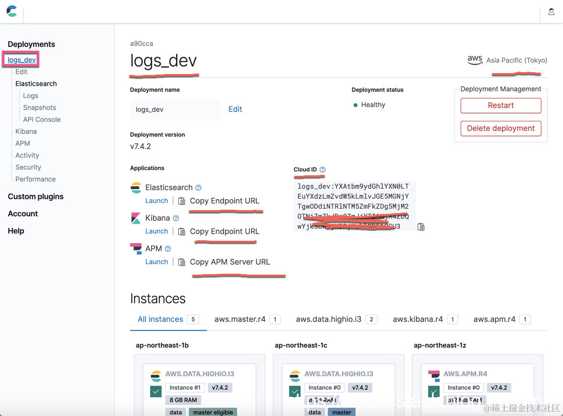Open Security page in sidebar
Viewport: 563px width, 416px height.
pyautogui.click(x=28, y=167)
